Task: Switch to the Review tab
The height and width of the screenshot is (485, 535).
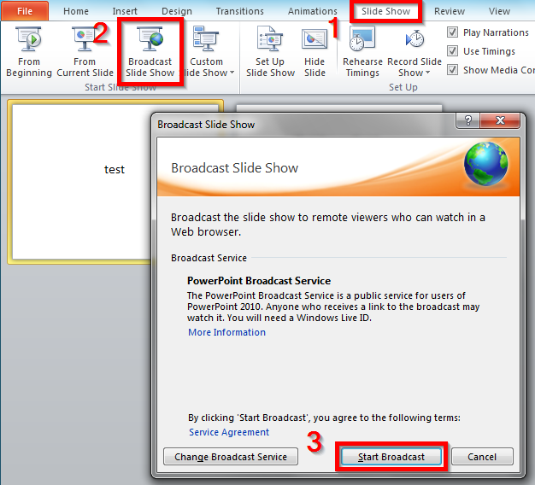Action: pos(450,11)
